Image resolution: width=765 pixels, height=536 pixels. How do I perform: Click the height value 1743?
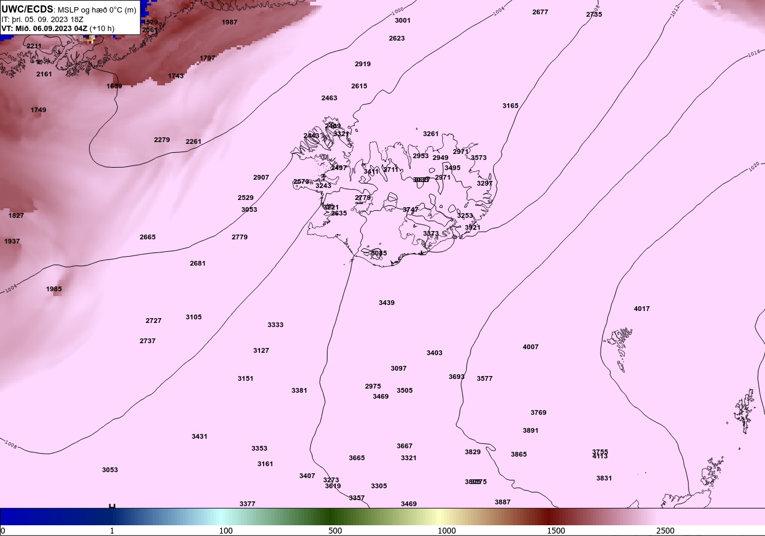tap(176, 76)
